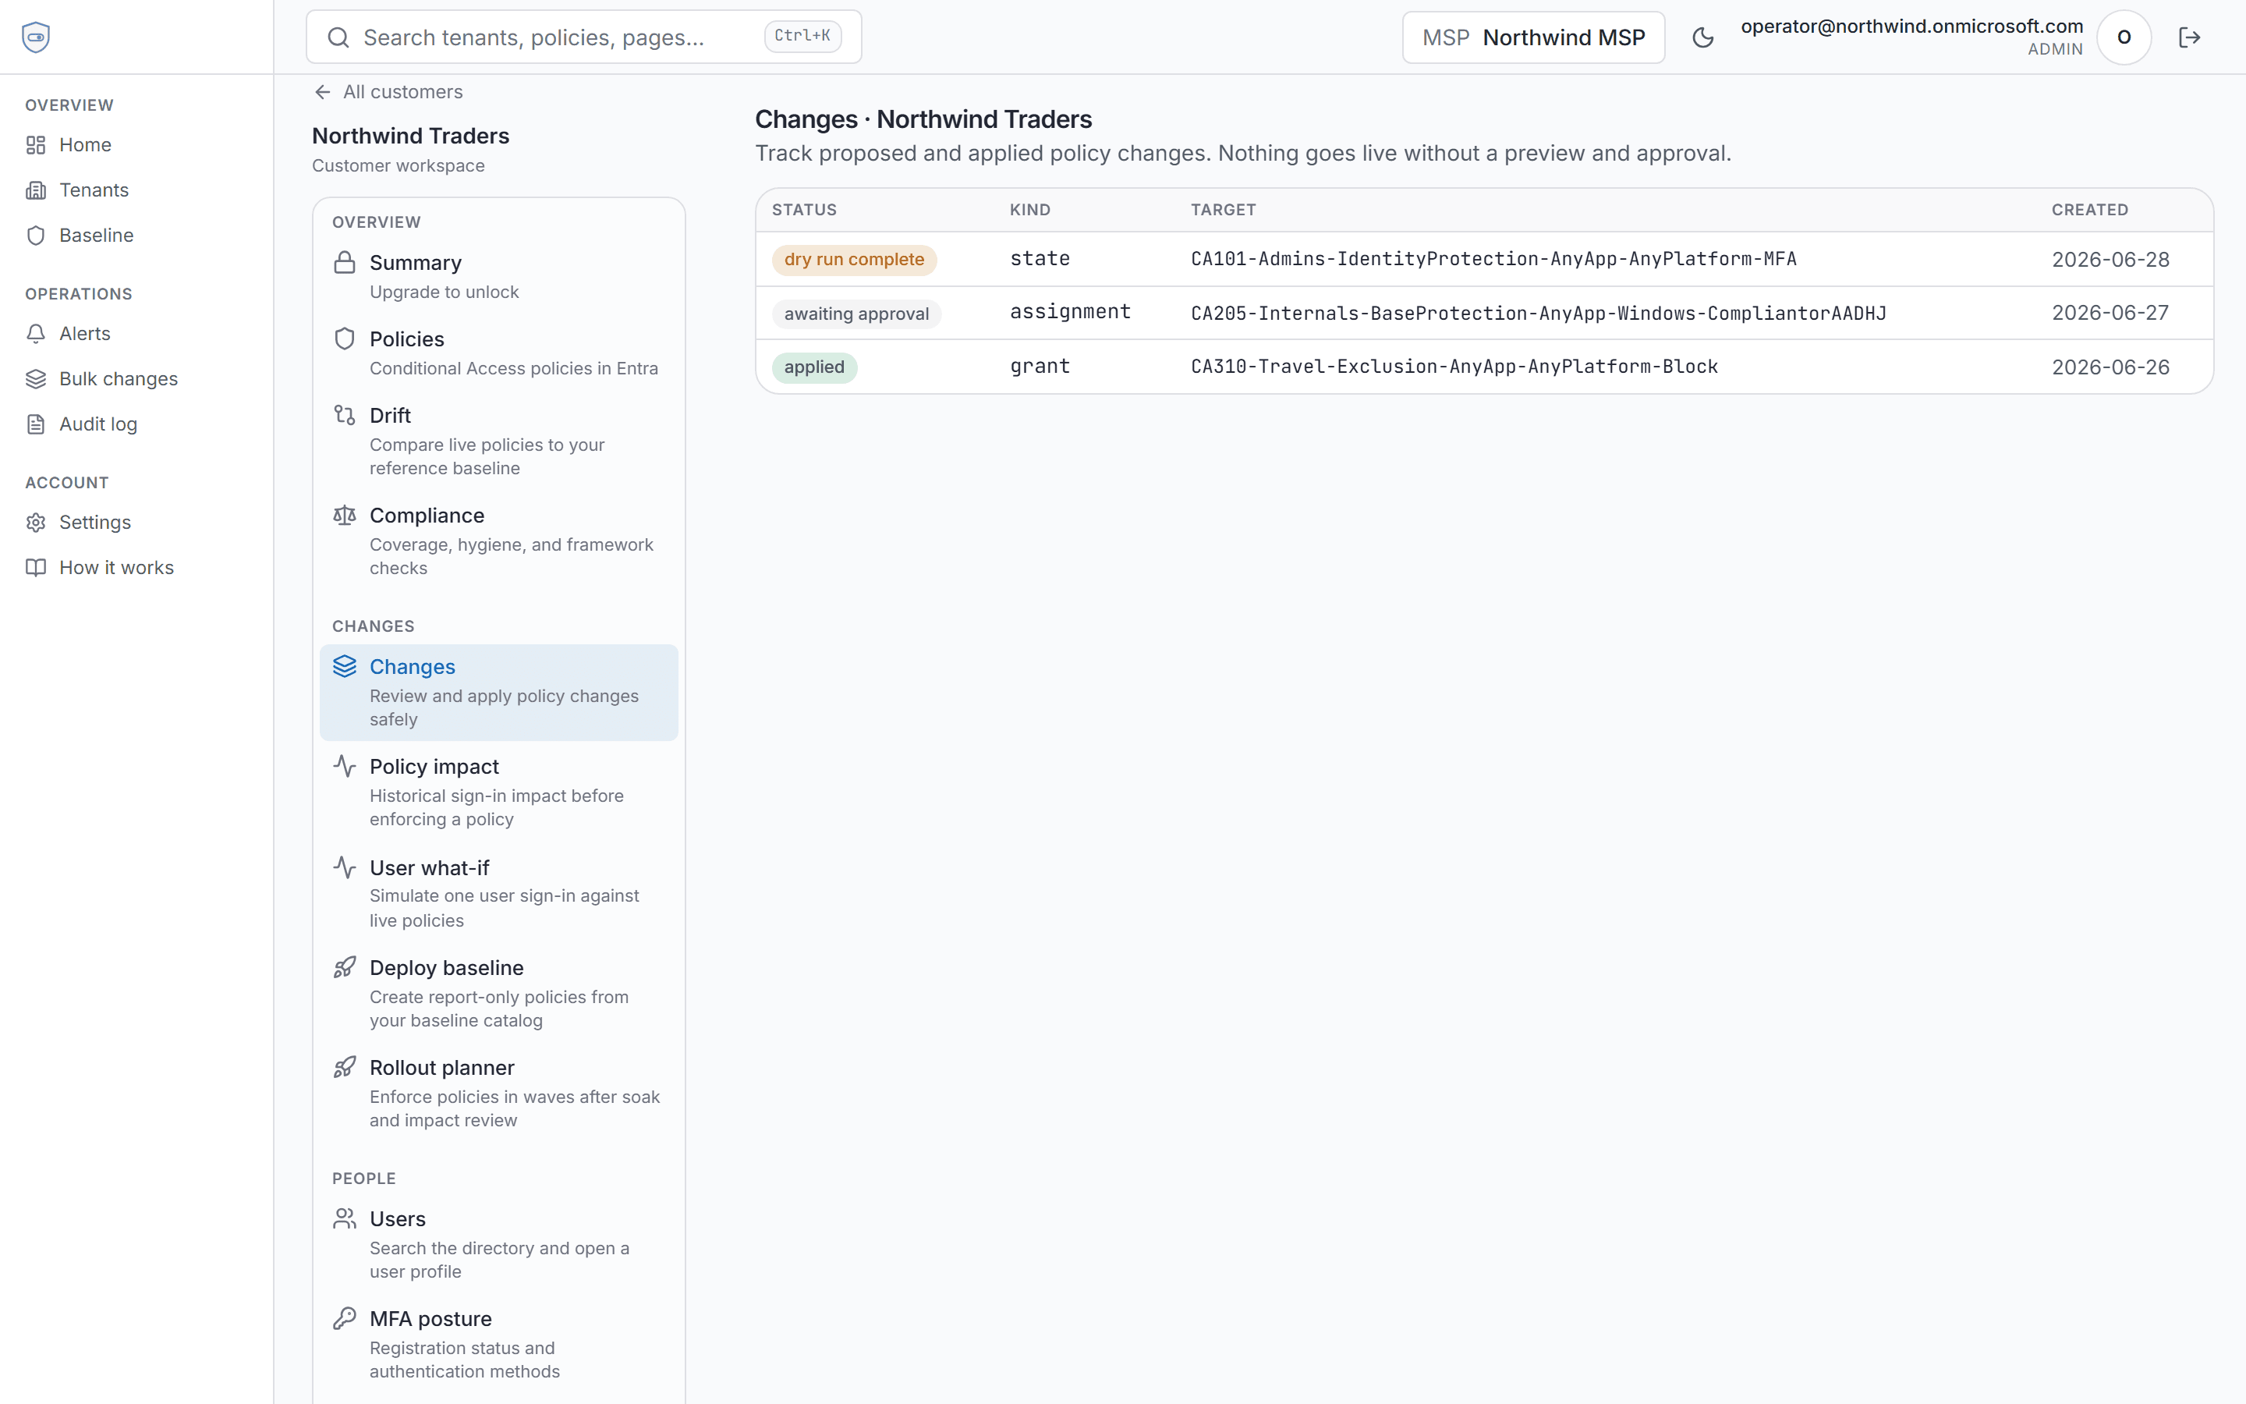Go back to All customers
Image resolution: width=2246 pixels, height=1404 pixels.
pos(388,92)
